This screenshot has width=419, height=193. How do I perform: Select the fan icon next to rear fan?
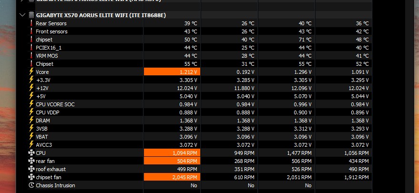tap(31, 161)
